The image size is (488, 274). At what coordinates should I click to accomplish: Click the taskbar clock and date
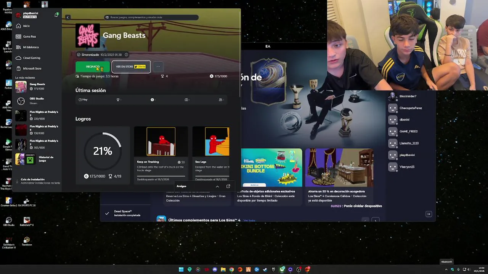point(479,269)
